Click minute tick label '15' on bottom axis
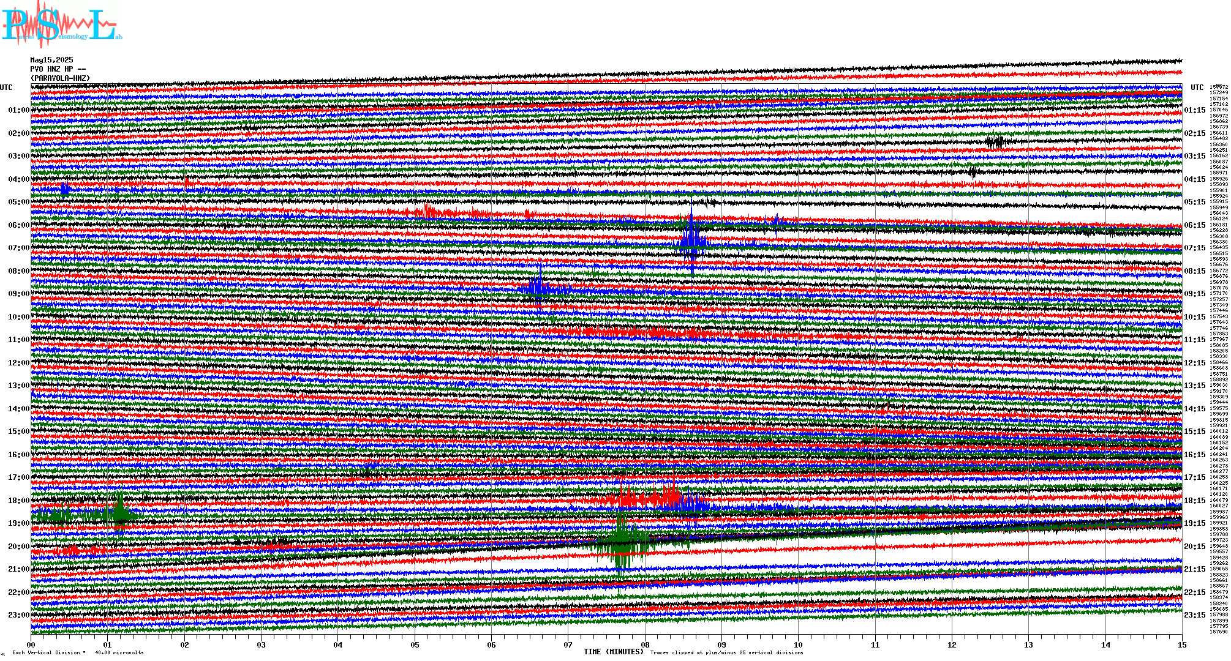The image size is (1231, 661). click(1182, 644)
